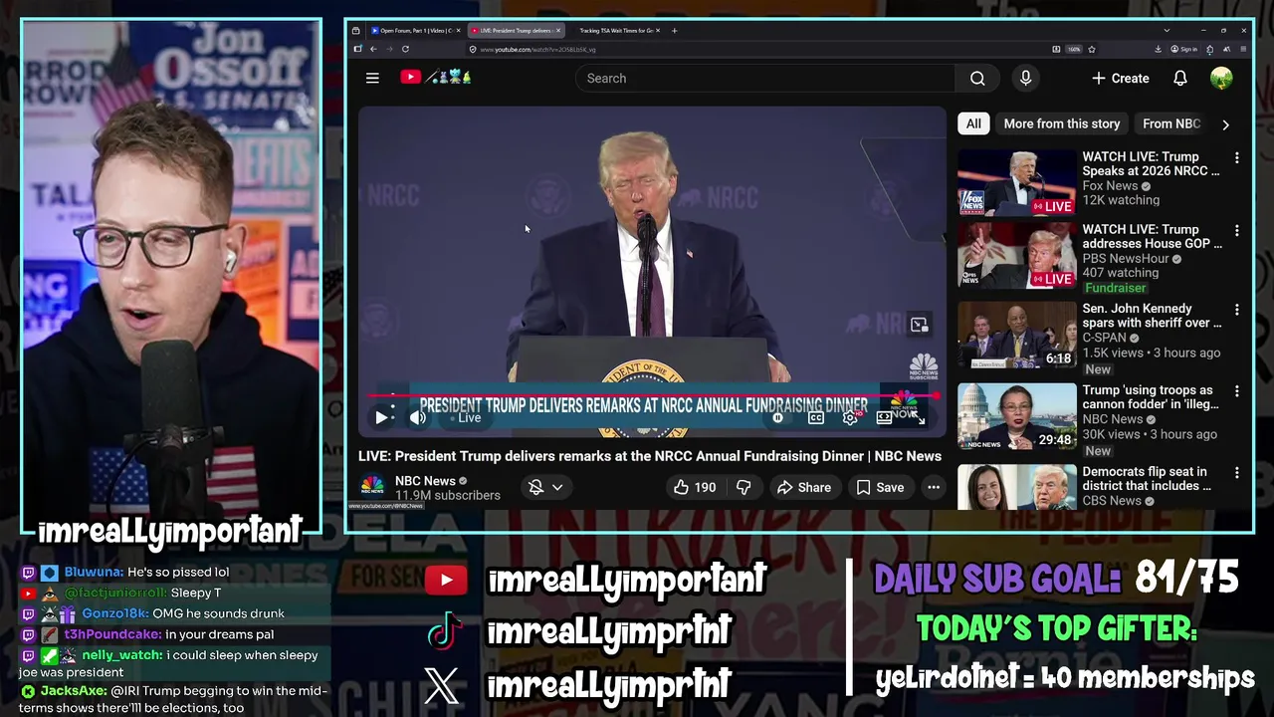The height and width of the screenshot is (717, 1274).
Task: Open the account avatar menu
Action: coord(1221,78)
